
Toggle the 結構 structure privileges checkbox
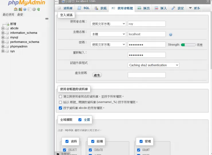[x=93, y=141]
